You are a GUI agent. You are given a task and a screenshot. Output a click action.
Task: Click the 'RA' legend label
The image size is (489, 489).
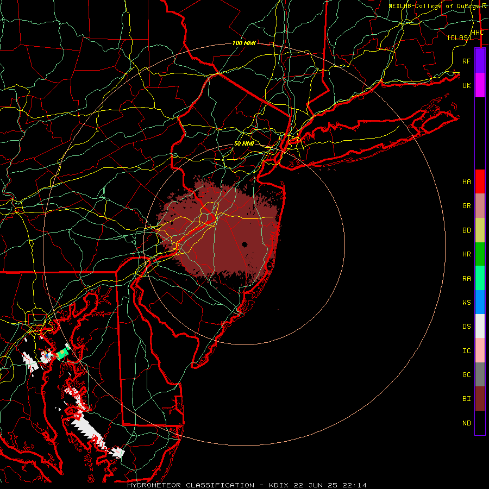(x=467, y=278)
